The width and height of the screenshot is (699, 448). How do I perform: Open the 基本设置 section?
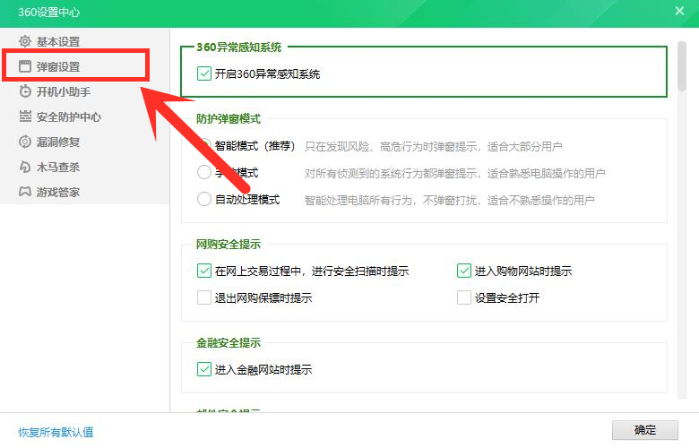pos(58,41)
